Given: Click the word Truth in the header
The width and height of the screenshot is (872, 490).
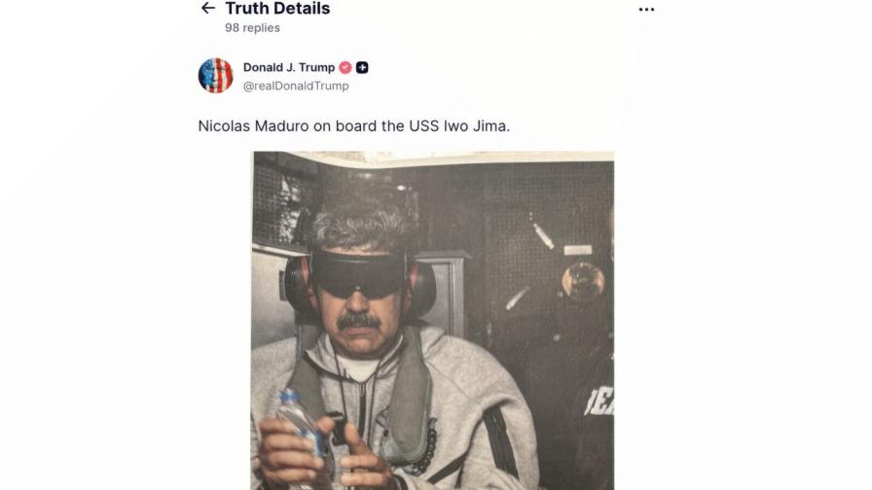Looking at the screenshot, I should coord(246,9).
